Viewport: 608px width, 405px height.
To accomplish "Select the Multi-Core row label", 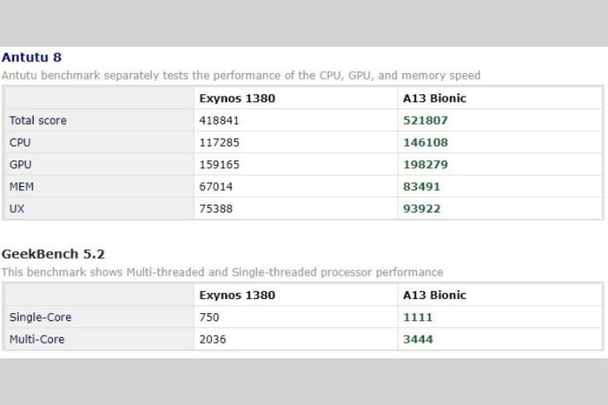I will click(x=37, y=340).
